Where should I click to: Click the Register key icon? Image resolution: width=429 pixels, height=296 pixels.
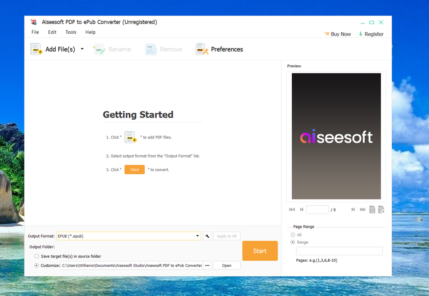point(361,34)
